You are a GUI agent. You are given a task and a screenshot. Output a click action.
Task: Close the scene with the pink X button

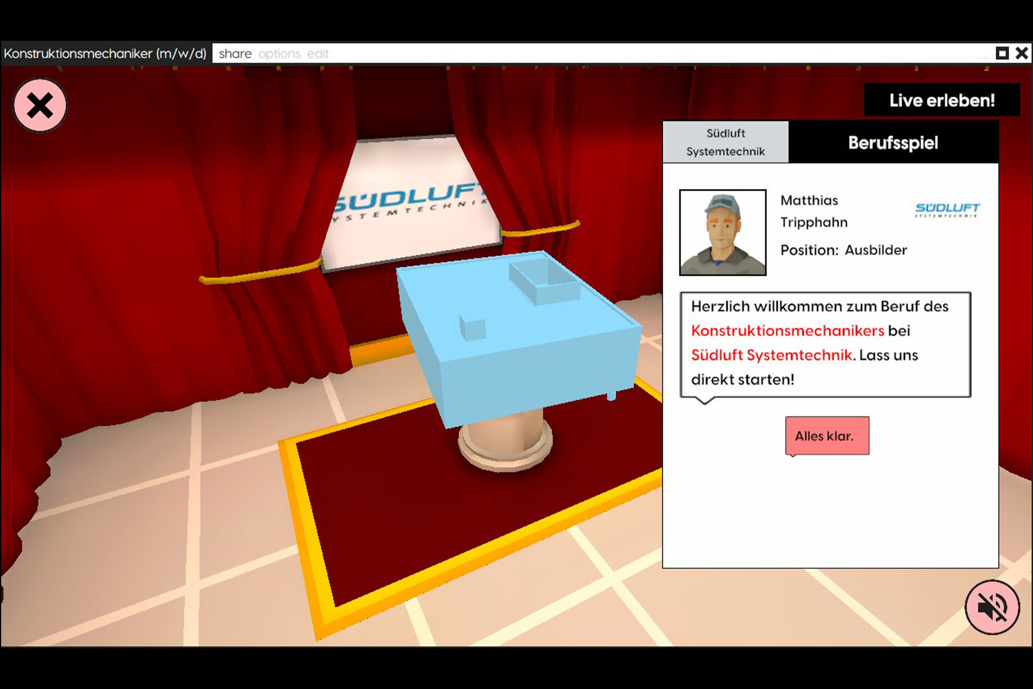[x=40, y=106]
